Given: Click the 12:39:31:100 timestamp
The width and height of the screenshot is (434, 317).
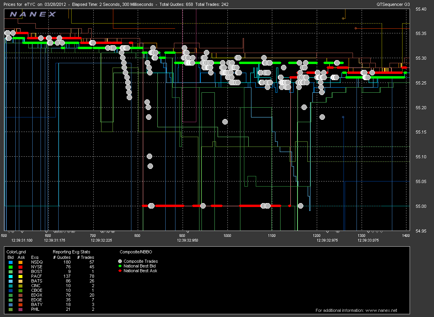Looking at the screenshot, I should (22, 240).
